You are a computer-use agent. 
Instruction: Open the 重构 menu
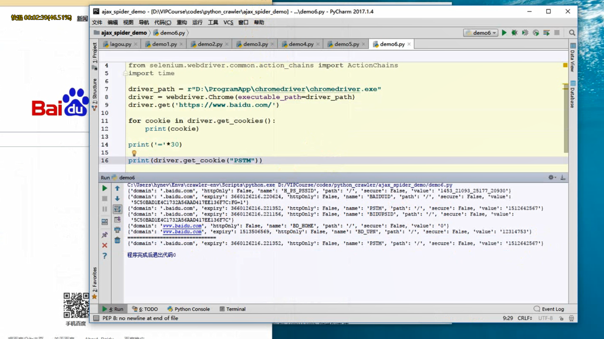[x=182, y=22]
